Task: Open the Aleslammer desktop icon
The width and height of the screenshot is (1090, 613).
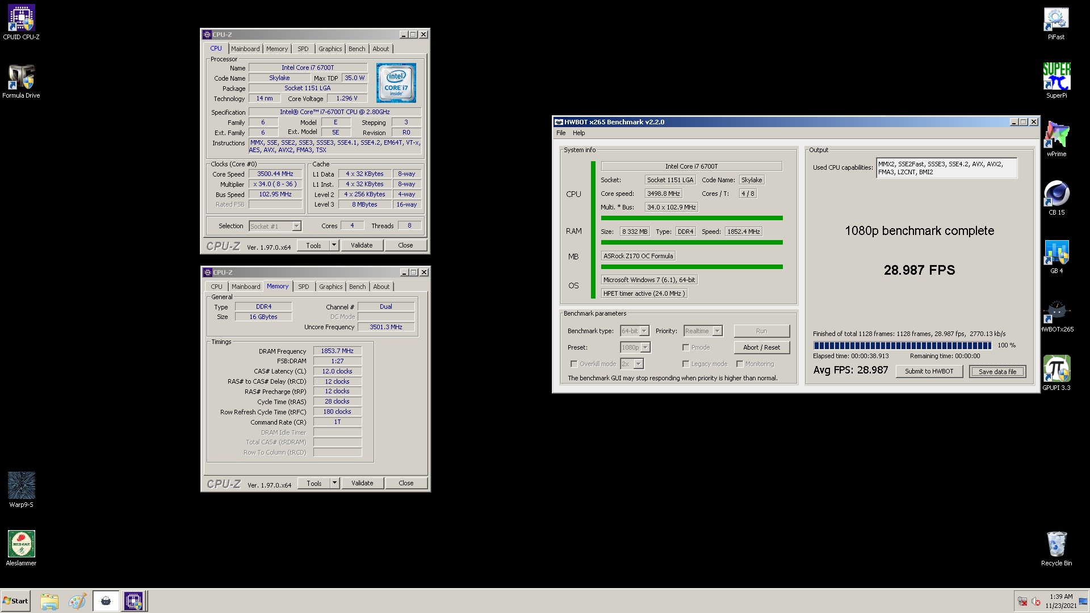Action: tap(21, 548)
